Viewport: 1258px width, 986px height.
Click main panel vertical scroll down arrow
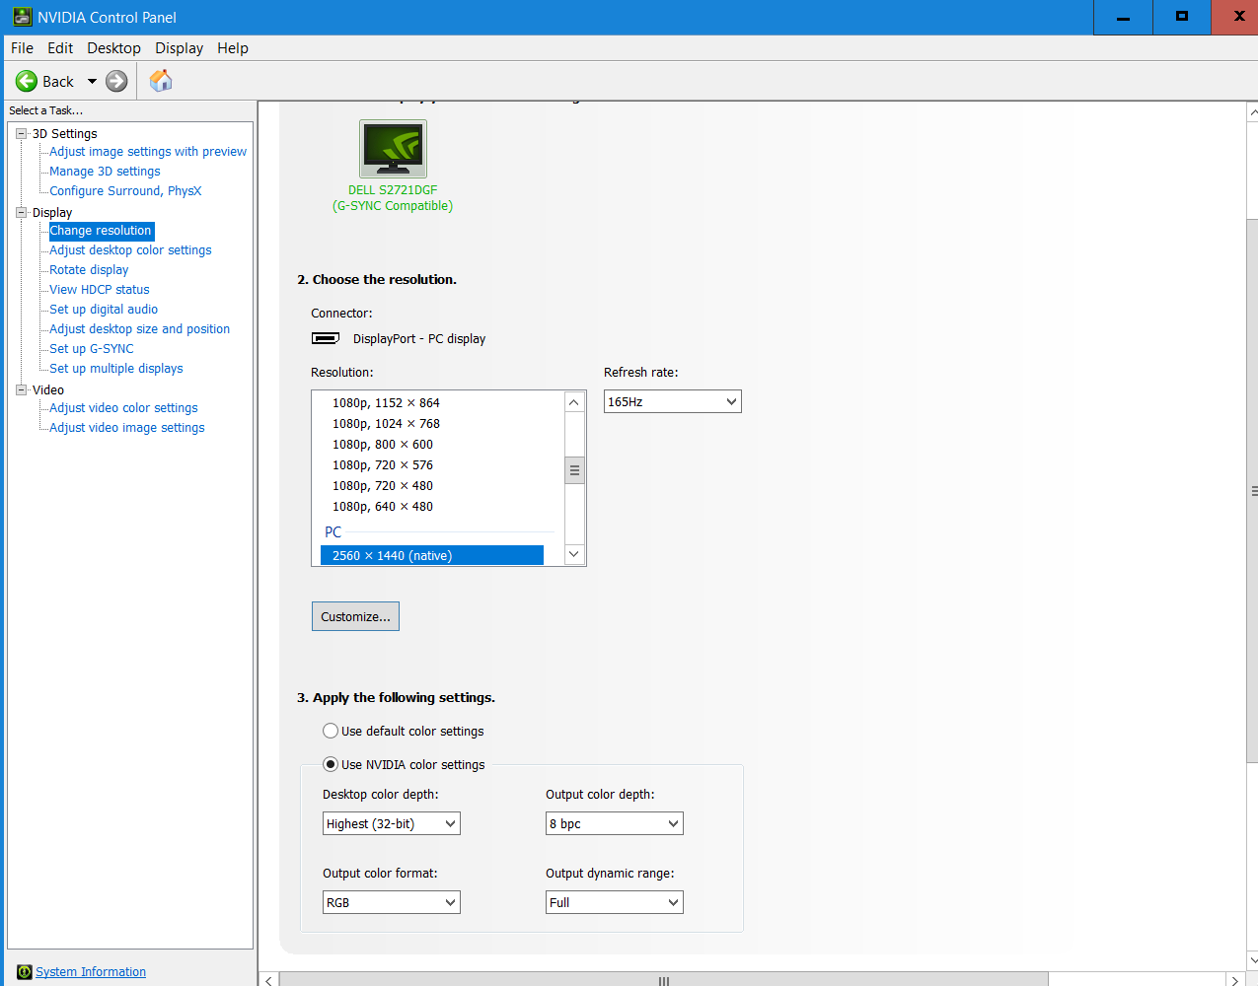pos(1253,959)
